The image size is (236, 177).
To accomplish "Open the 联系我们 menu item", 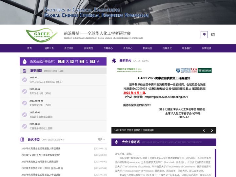I will tap(187, 48).
